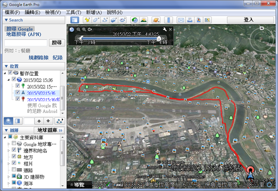
Task: Click the search magnifier button in Places panel
Action: (x=9, y=121)
